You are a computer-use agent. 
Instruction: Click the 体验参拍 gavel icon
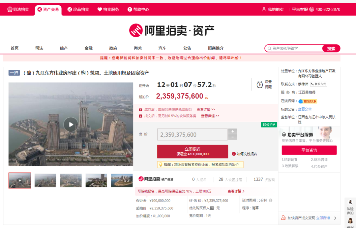pos(350,202)
